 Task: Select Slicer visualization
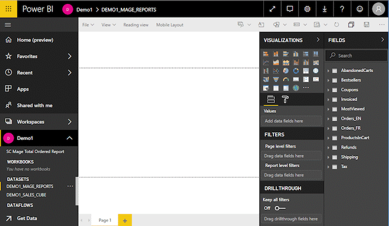(x=266, y=88)
